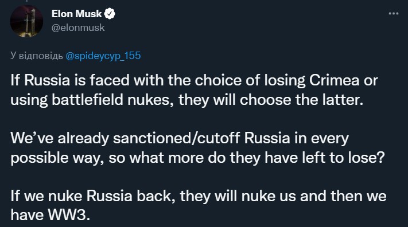Click the verified badge beside Elon Musk

(110, 14)
